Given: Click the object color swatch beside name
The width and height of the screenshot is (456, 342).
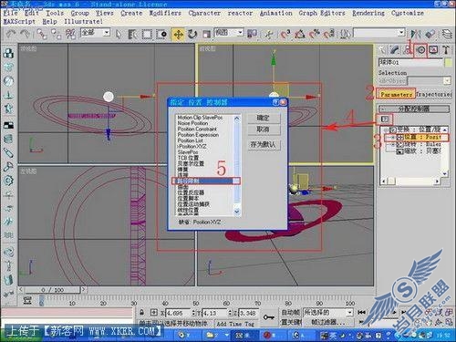Looking at the screenshot, I should pos(448,63).
